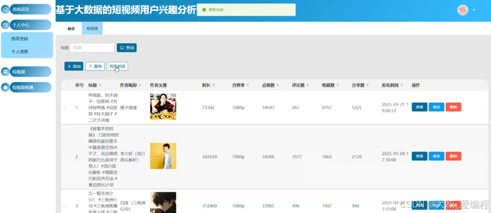Click the 查询 search button

coord(127,48)
